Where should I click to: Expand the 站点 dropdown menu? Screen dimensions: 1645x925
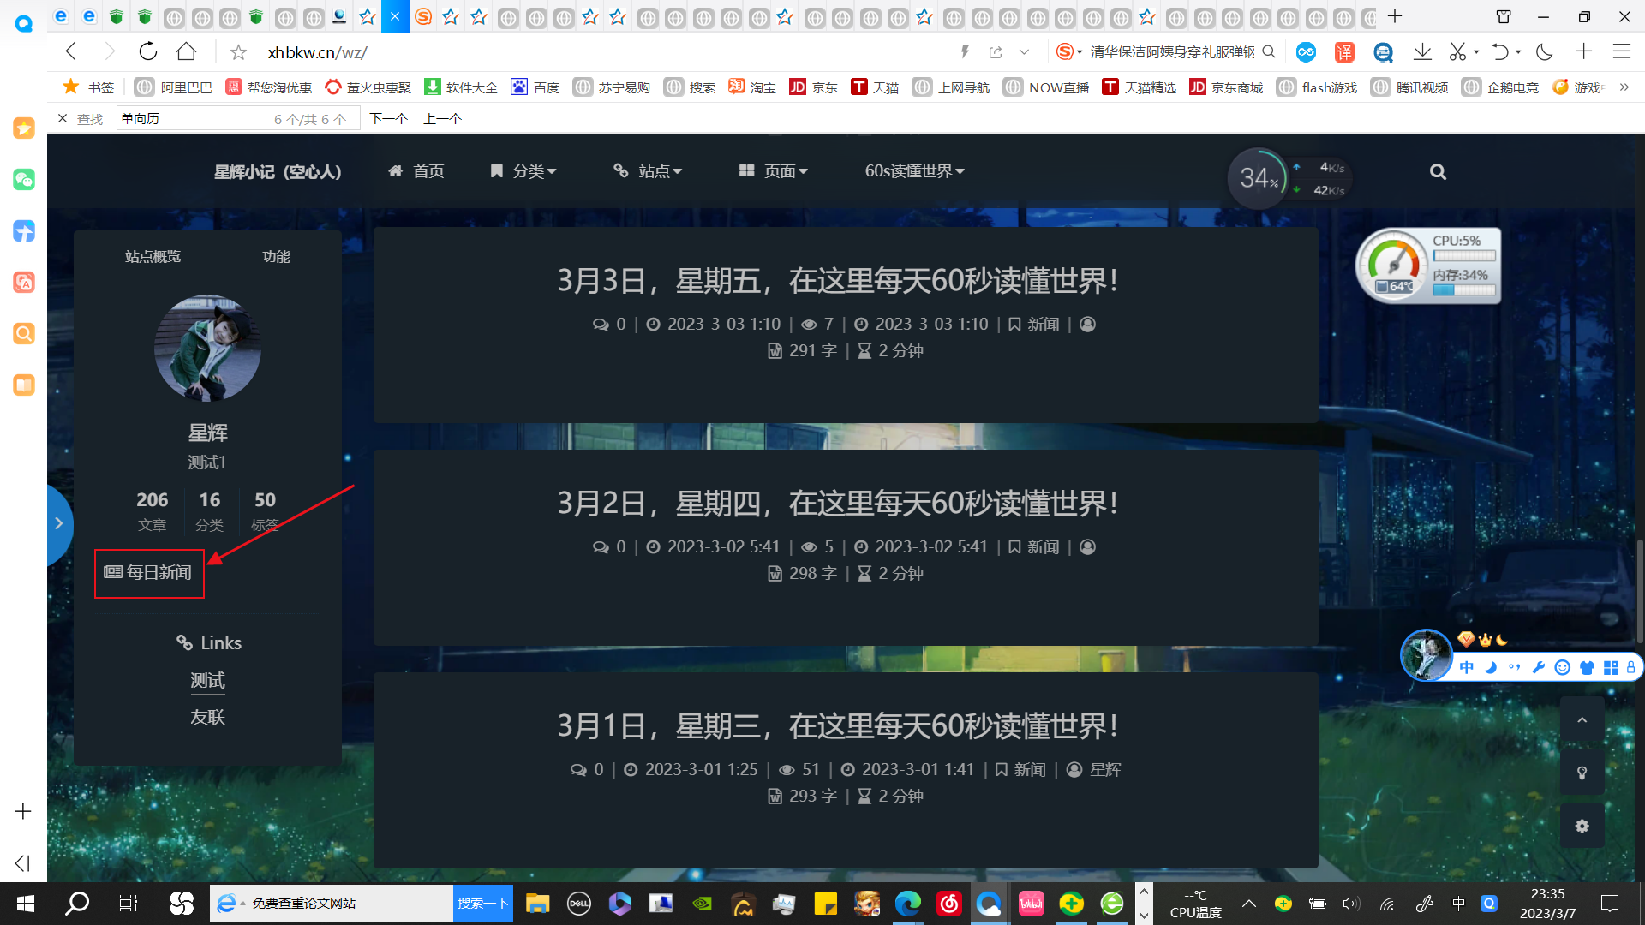point(649,171)
